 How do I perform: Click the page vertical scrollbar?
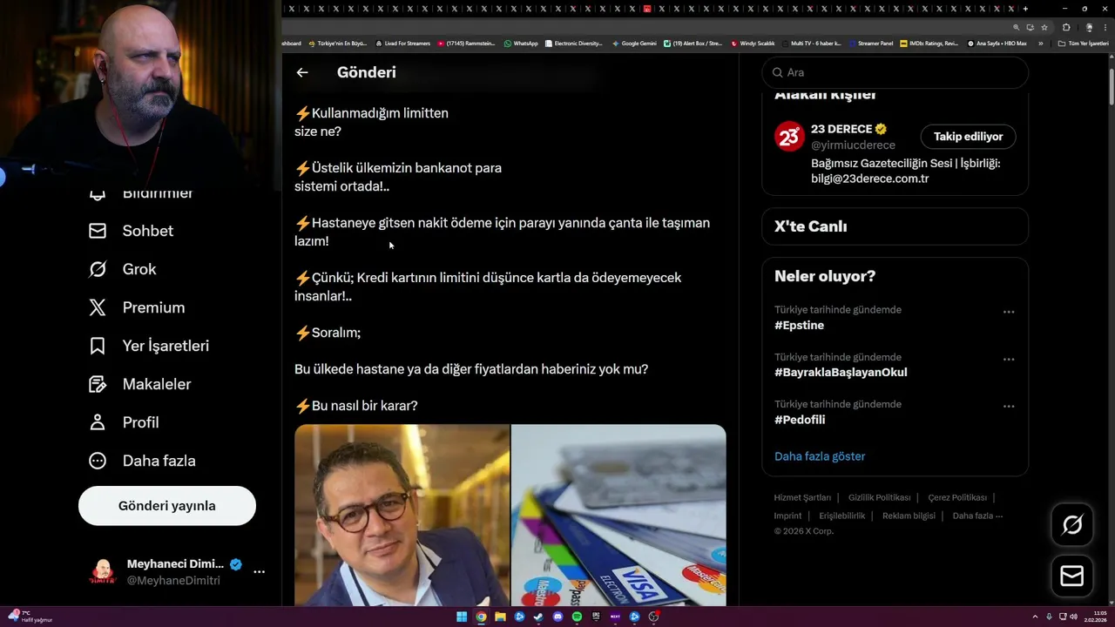1111,87
